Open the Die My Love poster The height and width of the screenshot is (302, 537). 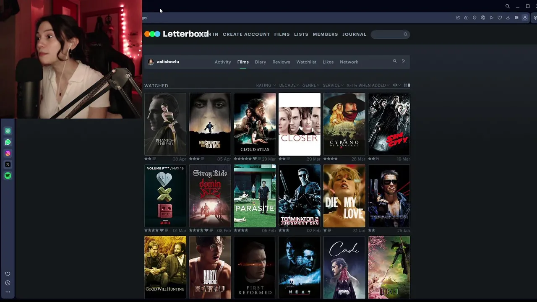[344, 196]
